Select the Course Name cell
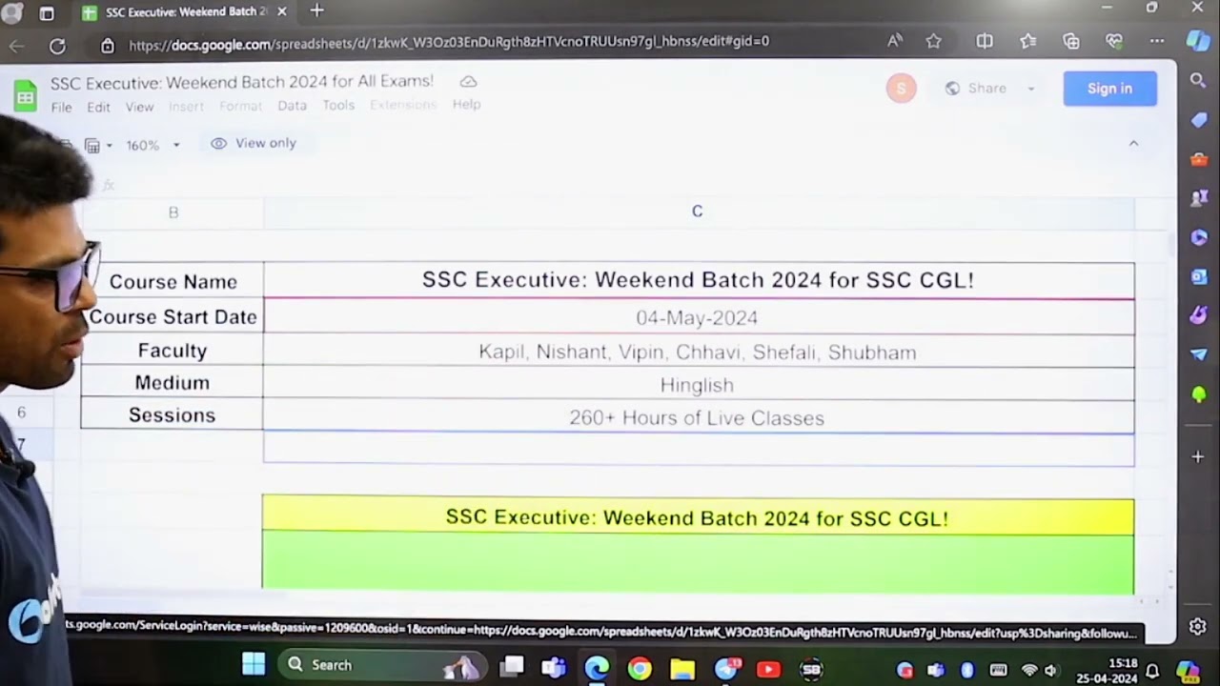This screenshot has height=686, width=1220. pyautogui.click(x=173, y=281)
